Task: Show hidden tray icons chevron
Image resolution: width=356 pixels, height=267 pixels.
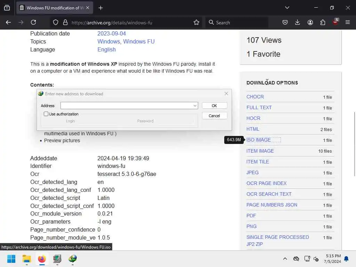Action: click(x=285, y=259)
